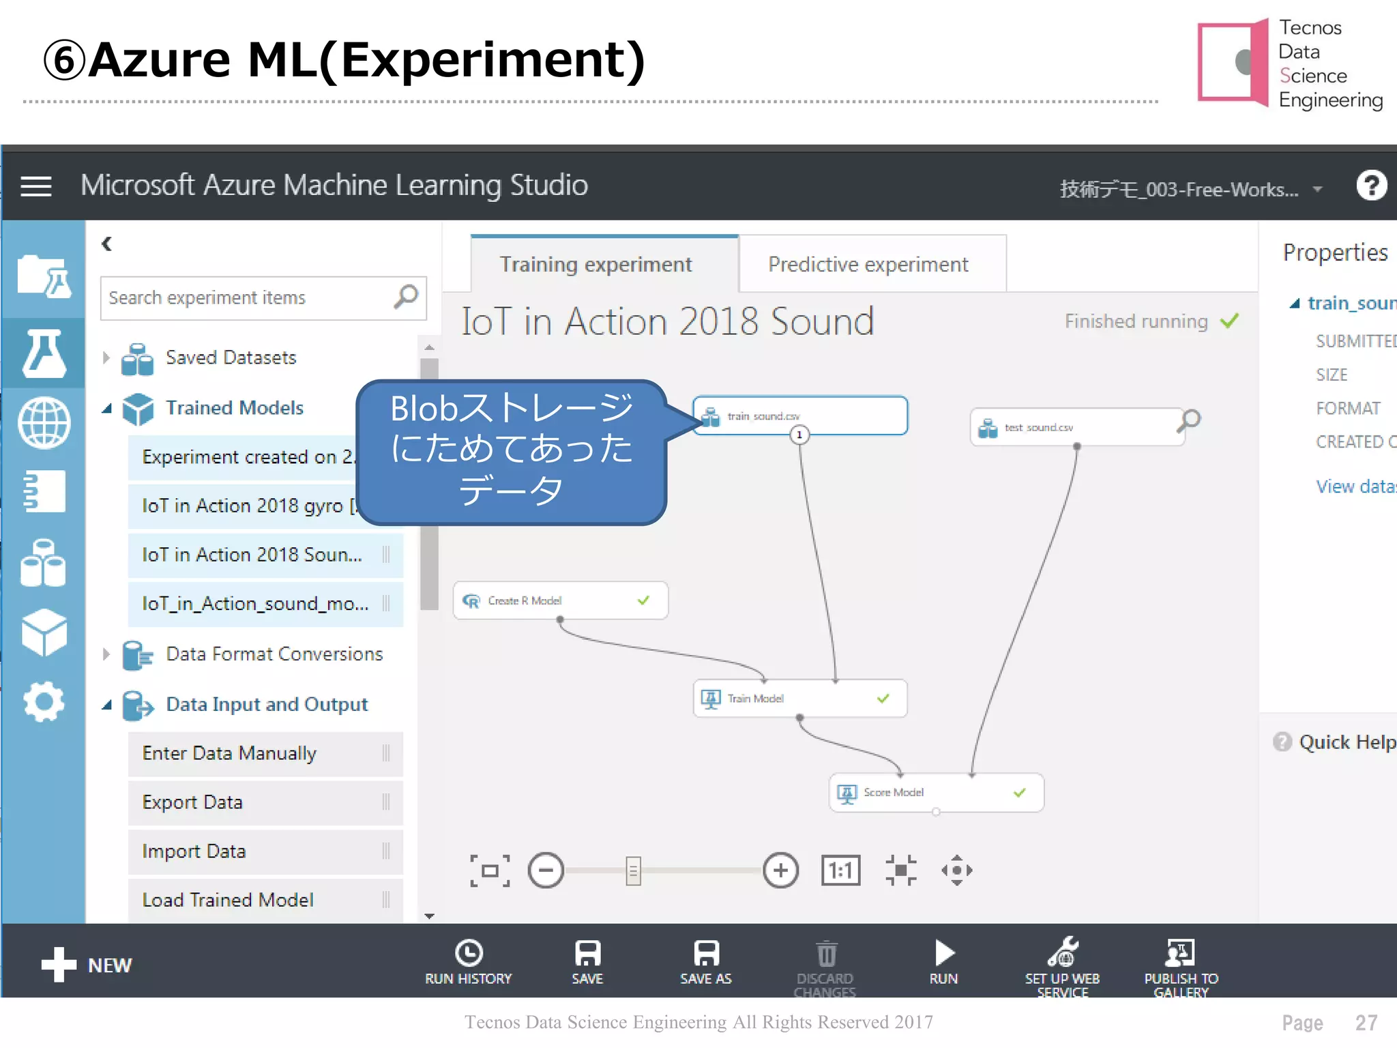Select IoT in Action 2018 Soun... trained model
Viewport: 1397px width, 1048px height.
tap(265, 555)
